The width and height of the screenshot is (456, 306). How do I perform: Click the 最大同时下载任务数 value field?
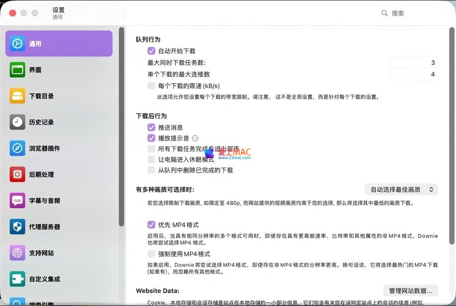pyautogui.click(x=414, y=63)
